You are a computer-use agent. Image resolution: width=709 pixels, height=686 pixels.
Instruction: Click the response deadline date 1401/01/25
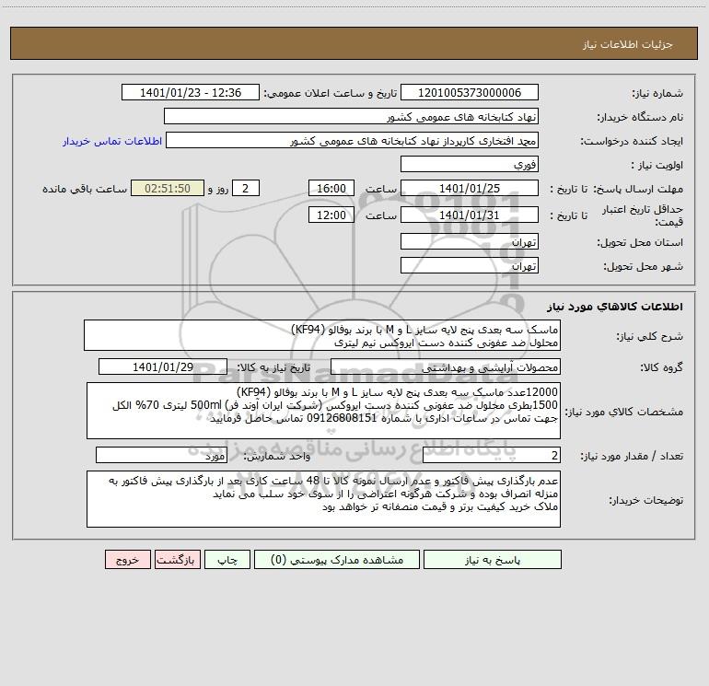tap(470, 188)
